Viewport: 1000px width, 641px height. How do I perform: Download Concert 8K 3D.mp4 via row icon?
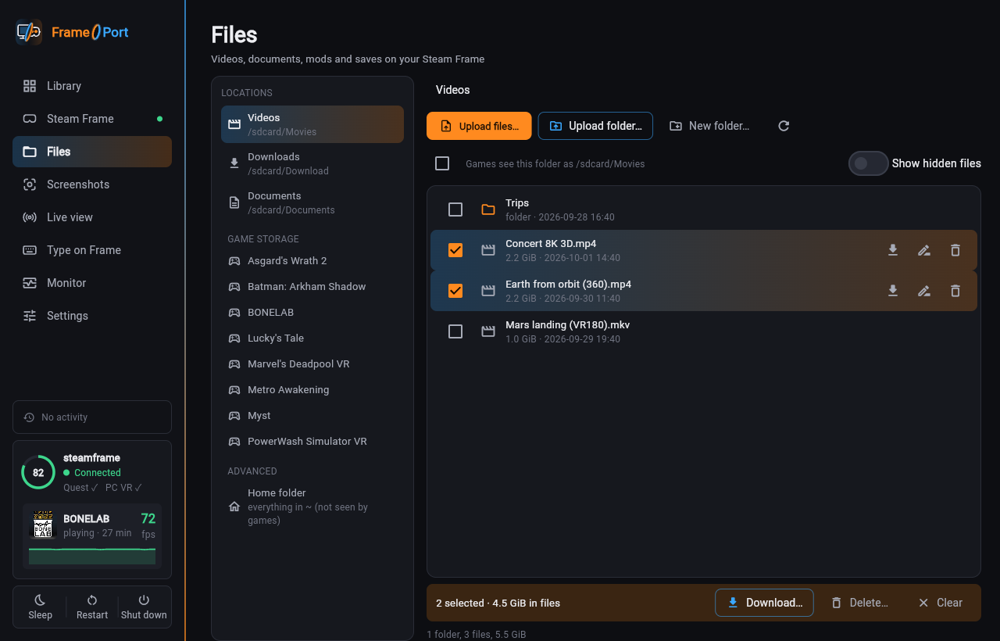(893, 250)
